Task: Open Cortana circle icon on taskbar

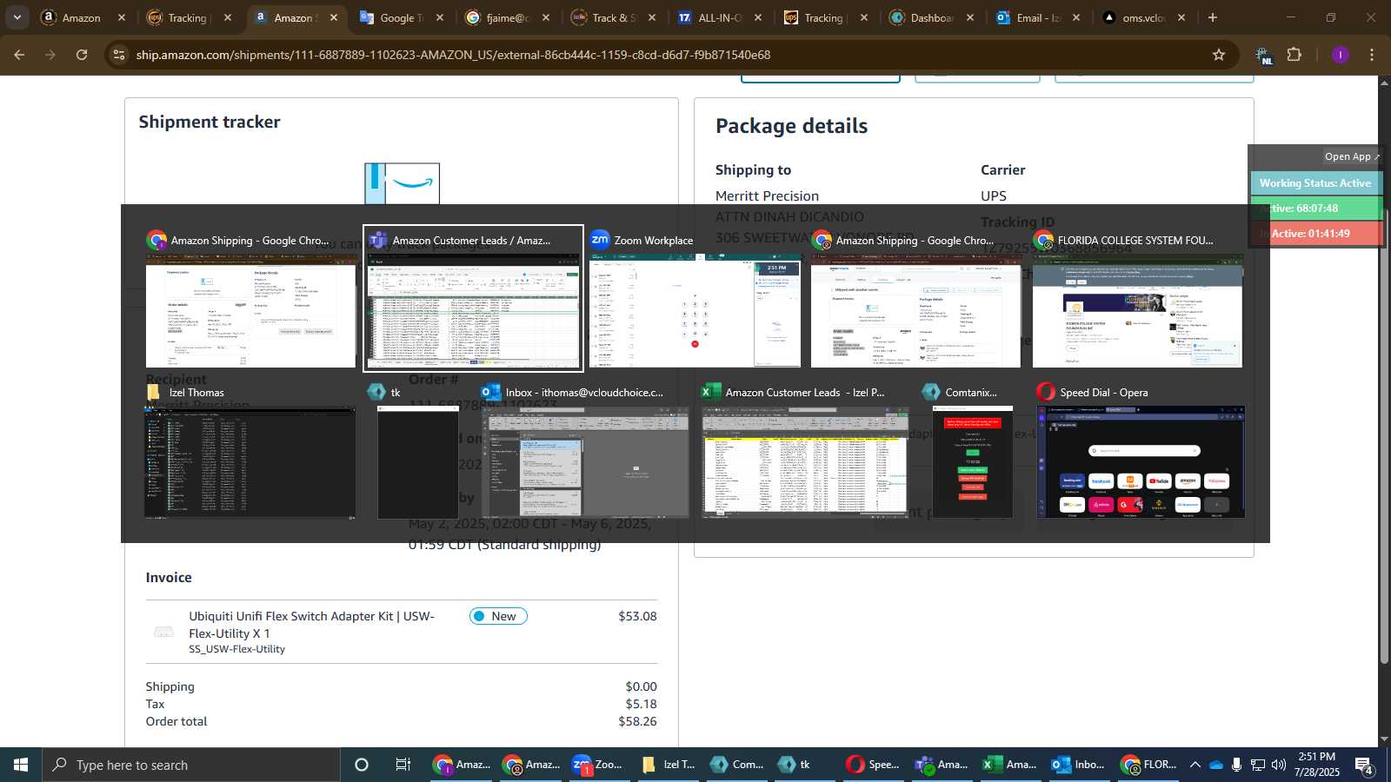Action: (x=362, y=765)
